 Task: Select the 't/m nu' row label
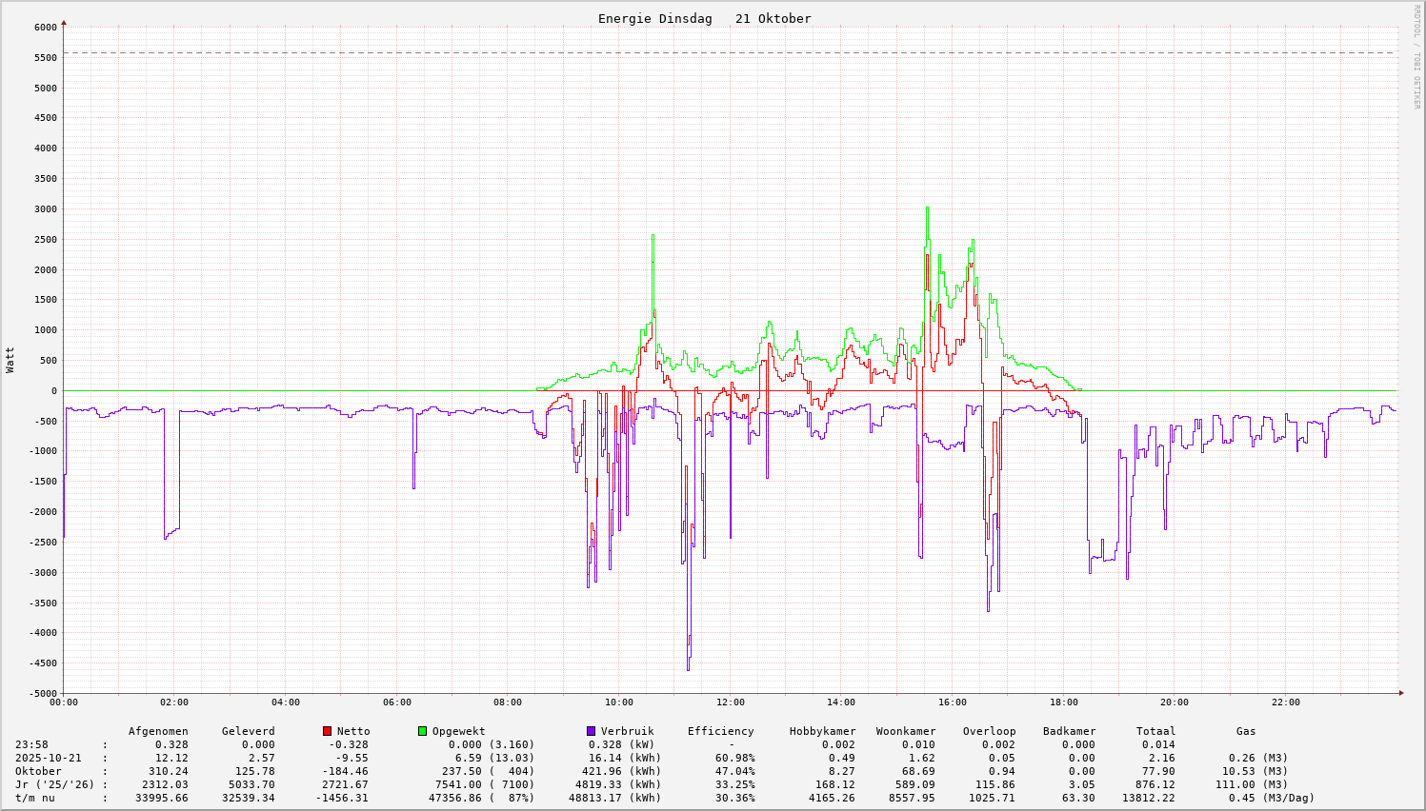pyautogui.click(x=35, y=798)
